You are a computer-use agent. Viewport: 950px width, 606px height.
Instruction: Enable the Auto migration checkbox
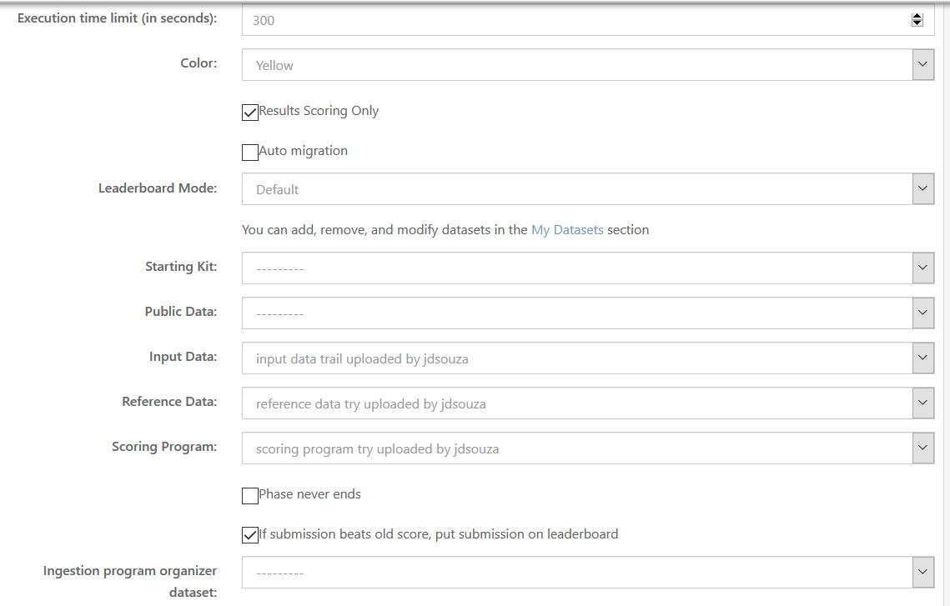249,152
